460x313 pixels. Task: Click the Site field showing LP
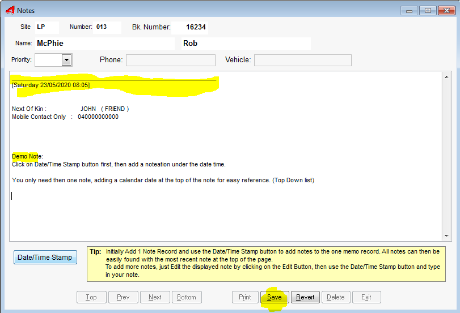tap(47, 27)
